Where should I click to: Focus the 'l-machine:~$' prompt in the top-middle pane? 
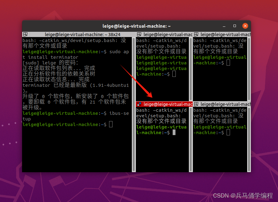pos(153,74)
